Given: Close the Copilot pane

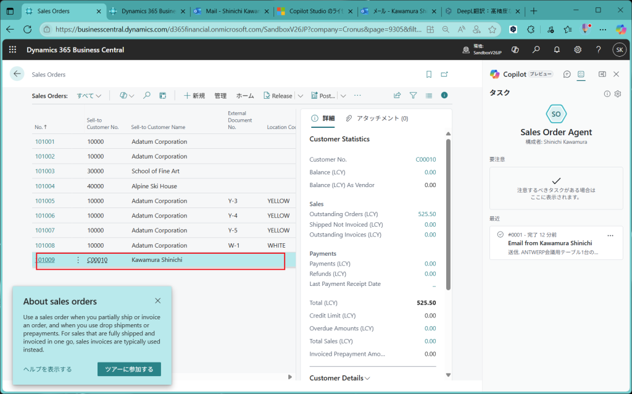Looking at the screenshot, I should tap(617, 74).
